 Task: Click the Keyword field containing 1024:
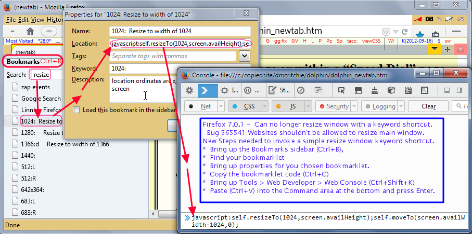[x=180, y=68]
